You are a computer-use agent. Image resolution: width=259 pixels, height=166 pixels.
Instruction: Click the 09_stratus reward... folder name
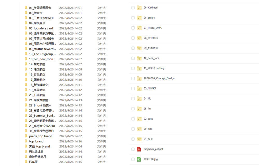coord(42,49)
